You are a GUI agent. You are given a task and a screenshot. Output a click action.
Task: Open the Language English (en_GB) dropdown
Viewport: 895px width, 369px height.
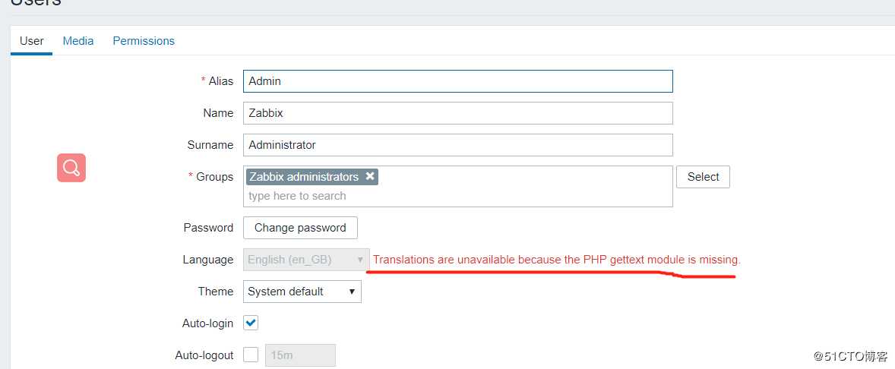click(306, 260)
